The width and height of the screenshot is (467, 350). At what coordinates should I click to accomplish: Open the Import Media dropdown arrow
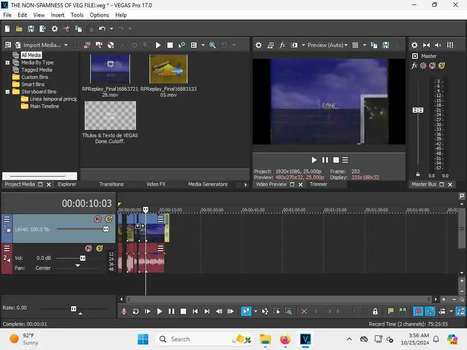(66, 45)
